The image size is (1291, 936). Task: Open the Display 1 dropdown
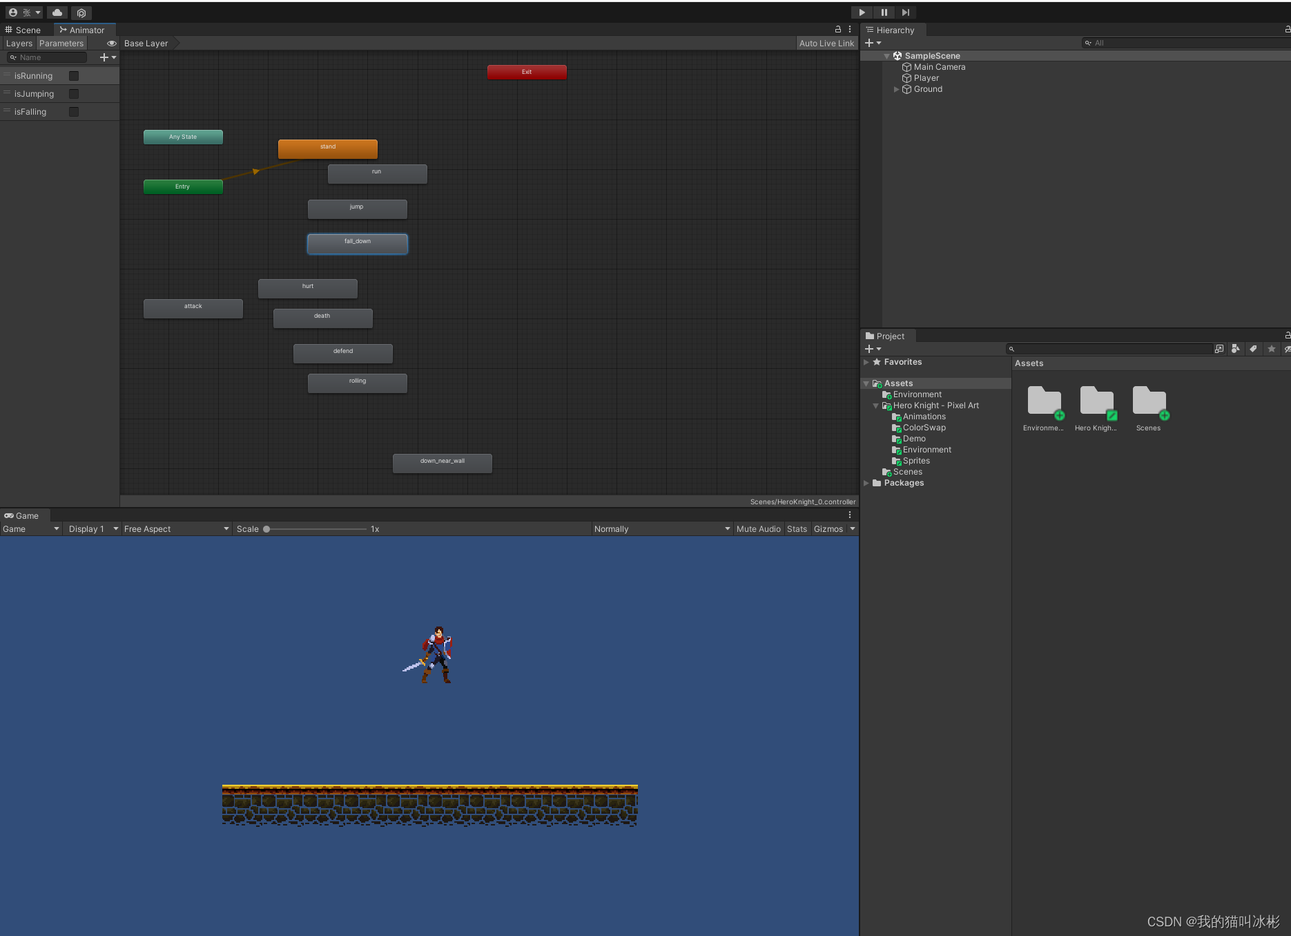pyautogui.click(x=93, y=529)
